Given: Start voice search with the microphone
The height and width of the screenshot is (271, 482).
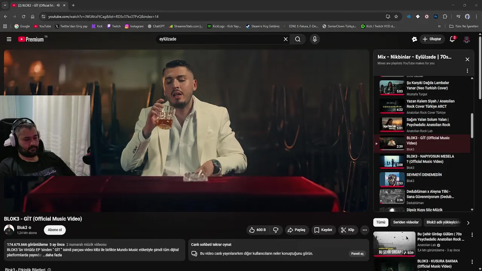Looking at the screenshot, I should 315,39.
